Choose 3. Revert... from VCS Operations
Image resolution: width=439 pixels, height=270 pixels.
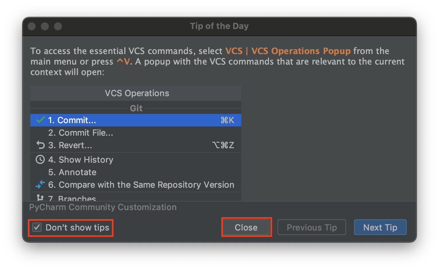(136, 145)
